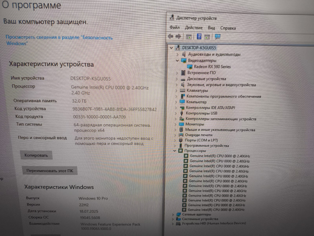
Task: Click the scan for hardware changes monitor icon
Action: (x=218, y=36)
